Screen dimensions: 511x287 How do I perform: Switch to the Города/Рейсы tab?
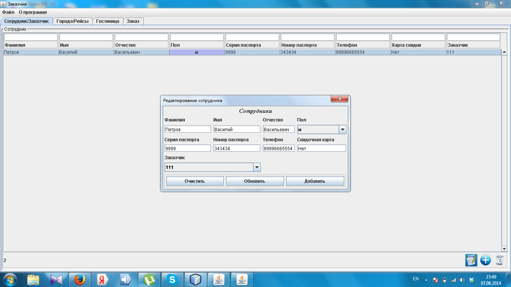pyautogui.click(x=73, y=21)
